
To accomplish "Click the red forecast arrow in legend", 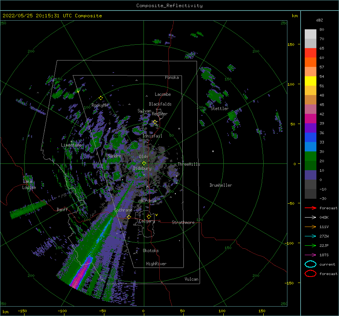I will click(x=310, y=208).
